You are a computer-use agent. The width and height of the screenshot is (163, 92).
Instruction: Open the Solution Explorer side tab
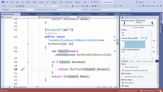[x=161, y=18]
